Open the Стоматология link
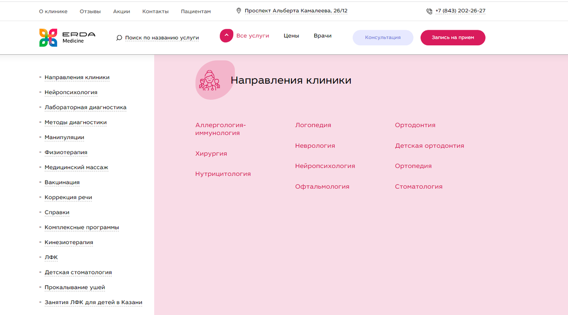 (x=418, y=187)
